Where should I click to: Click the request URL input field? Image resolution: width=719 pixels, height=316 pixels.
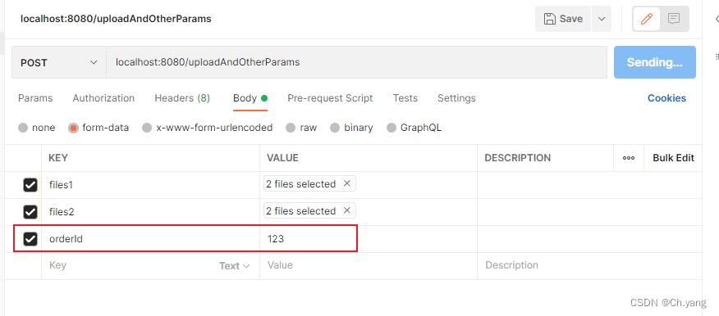357,62
